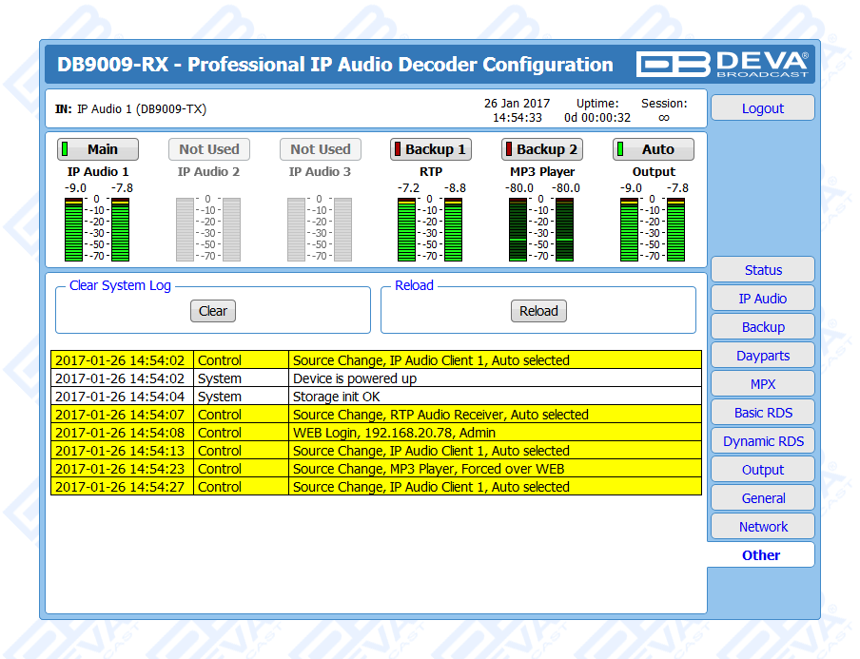Open the Dynamic RDS tab
The image size is (860, 659).
(762, 441)
